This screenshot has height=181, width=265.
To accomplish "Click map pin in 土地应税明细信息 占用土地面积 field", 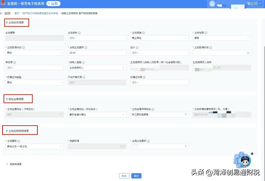I will (185, 146).
